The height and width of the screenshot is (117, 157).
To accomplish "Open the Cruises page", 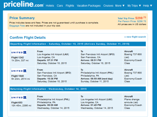I will pos(108,6).
